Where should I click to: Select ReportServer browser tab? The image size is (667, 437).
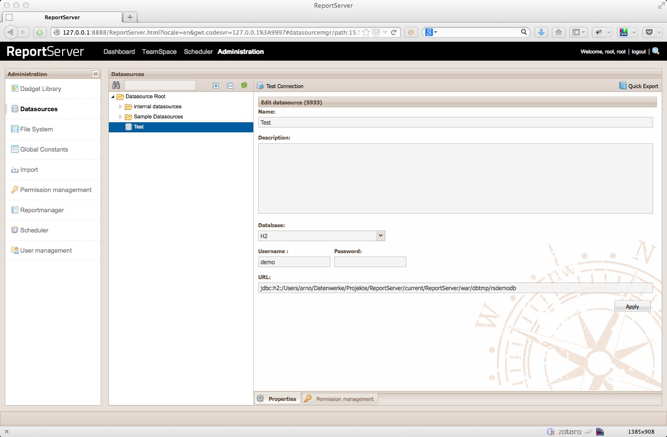click(x=62, y=17)
